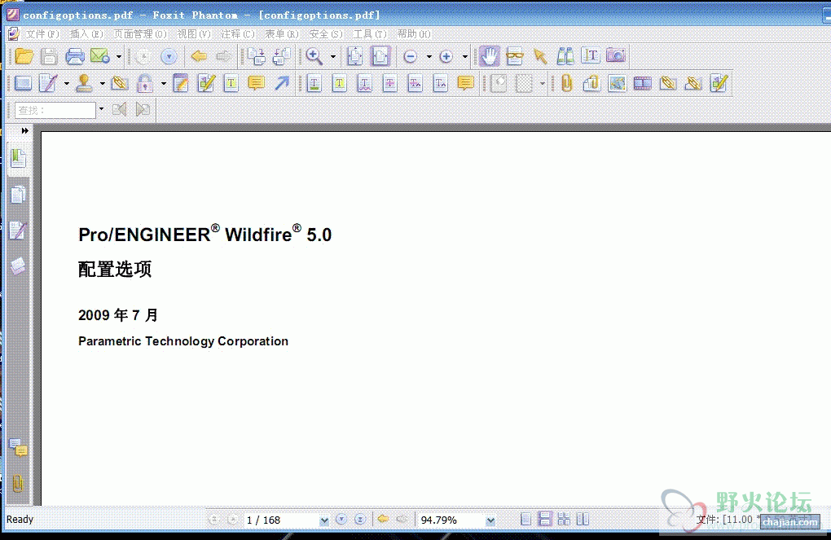Image resolution: width=831 pixels, height=540 pixels.
Task: Open the zoom out dropdown arrow
Action: point(429,56)
